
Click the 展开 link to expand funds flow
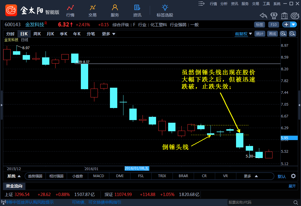[x=292, y=186]
